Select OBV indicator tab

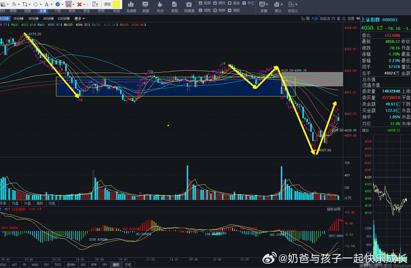pos(105,265)
